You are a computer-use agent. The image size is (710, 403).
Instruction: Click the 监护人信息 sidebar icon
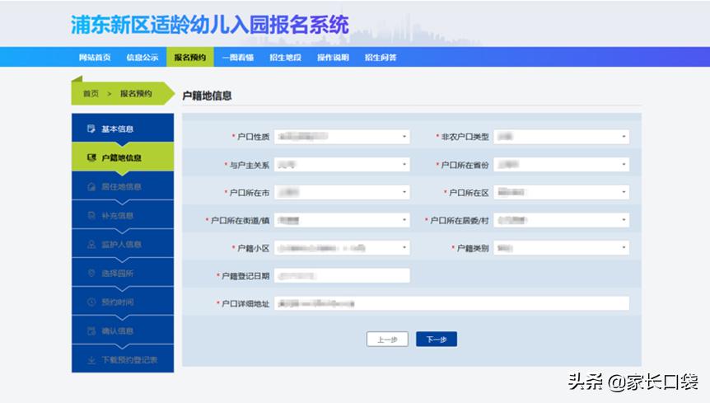(91, 245)
